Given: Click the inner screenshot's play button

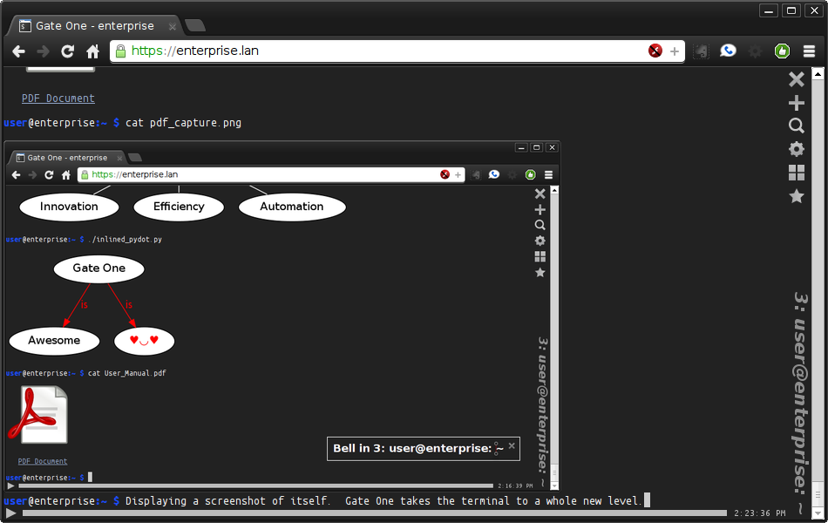Looking at the screenshot, I should [10, 486].
